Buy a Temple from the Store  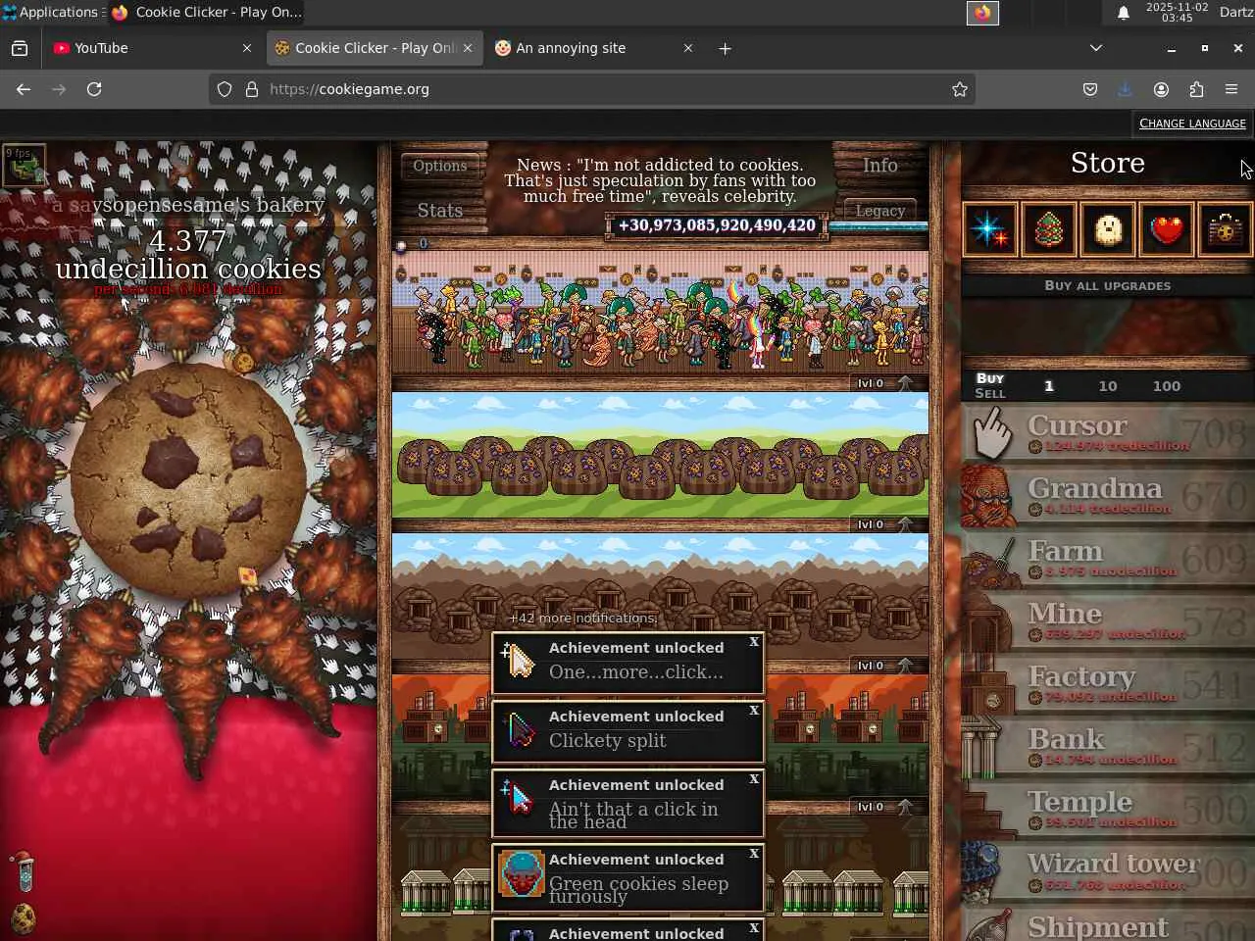pos(1108,810)
